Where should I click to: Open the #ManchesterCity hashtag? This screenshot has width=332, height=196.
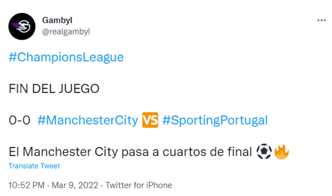click(88, 120)
